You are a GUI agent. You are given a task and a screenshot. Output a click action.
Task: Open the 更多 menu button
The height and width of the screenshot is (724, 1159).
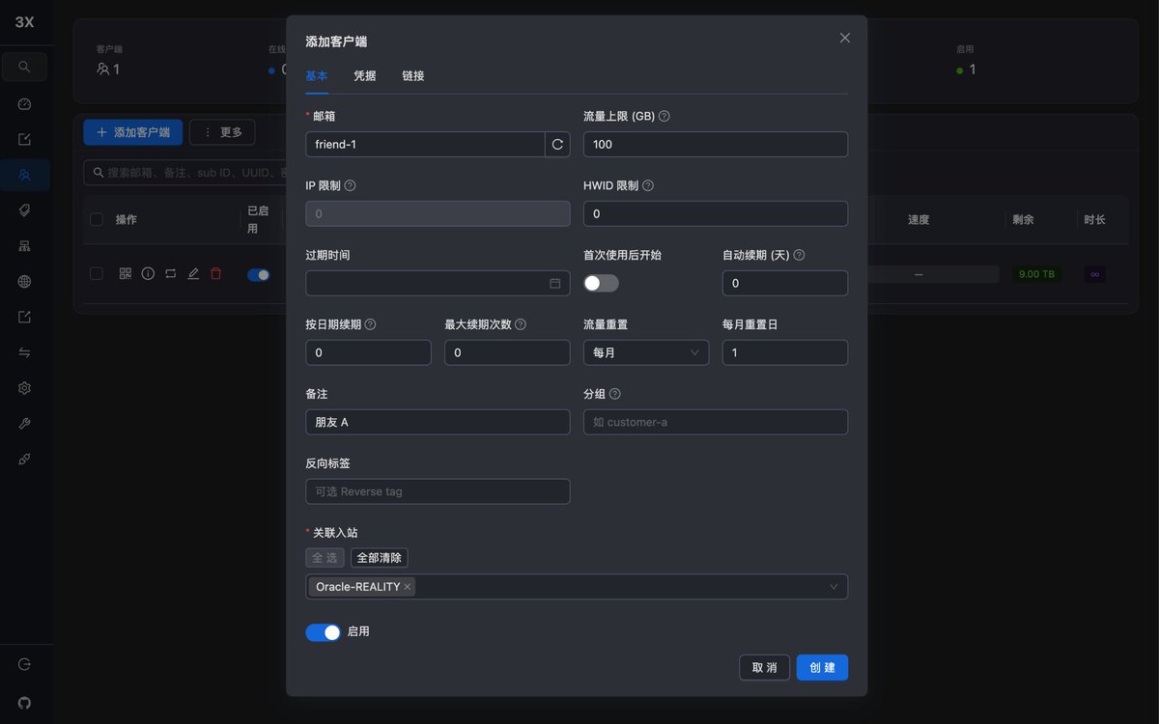222,132
